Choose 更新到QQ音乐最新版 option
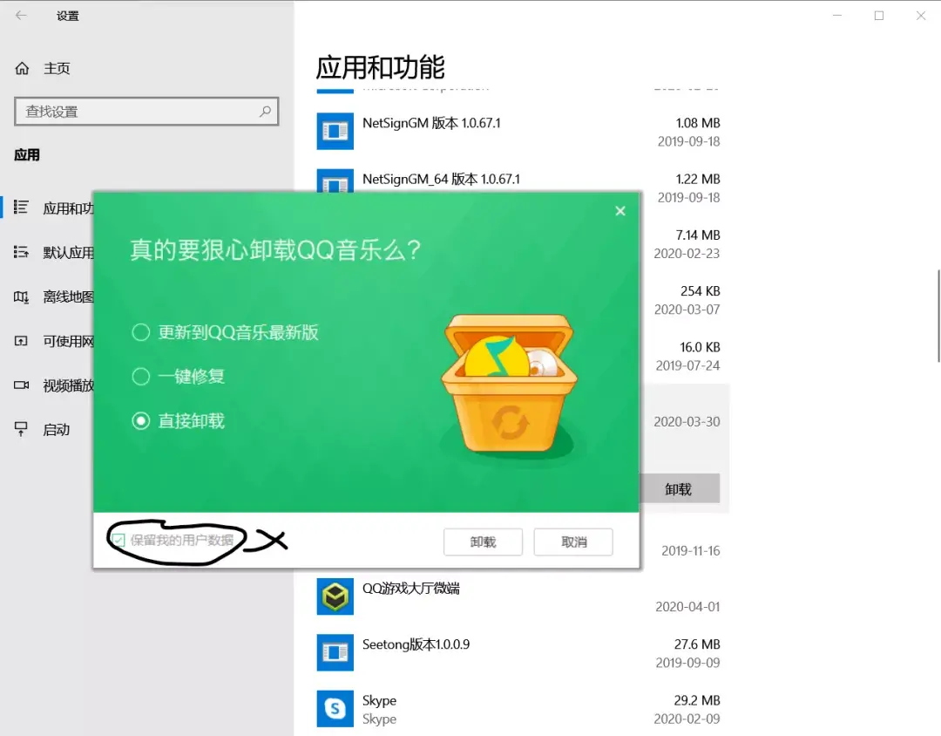 tap(225, 332)
